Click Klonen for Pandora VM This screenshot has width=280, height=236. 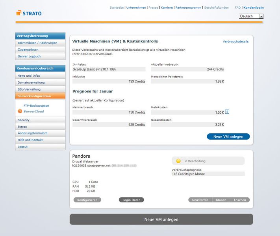pos(221,200)
